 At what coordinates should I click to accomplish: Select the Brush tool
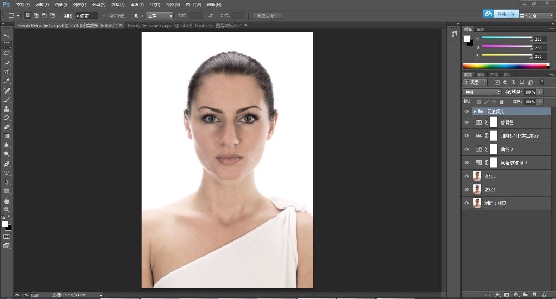(7, 100)
